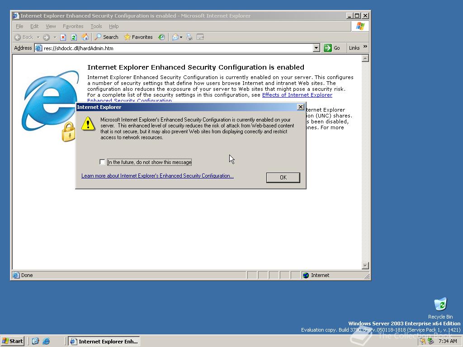Open the Search toolbar button
Screen dimensions: 463x347
coord(107,37)
